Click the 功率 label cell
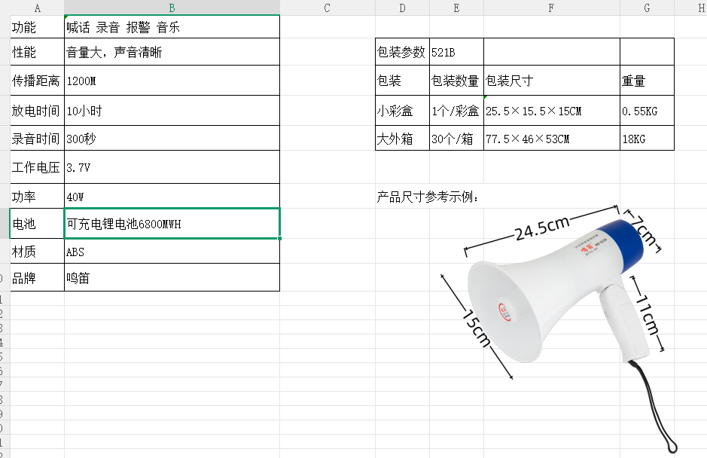This screenshot has height=458, width=707. click(x=37, y=196)
